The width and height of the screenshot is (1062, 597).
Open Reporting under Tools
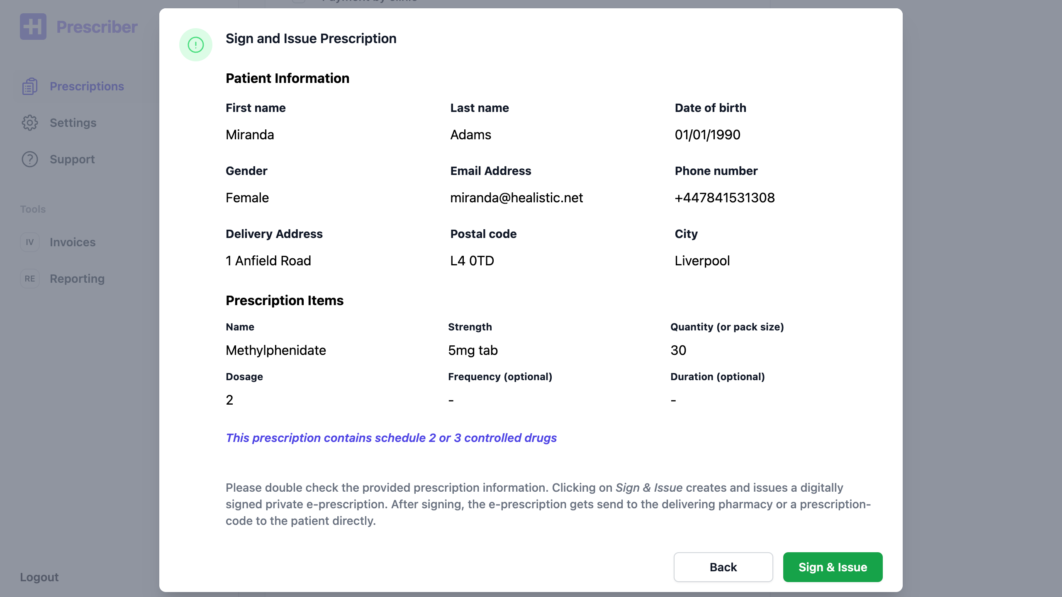pos(77,279)
